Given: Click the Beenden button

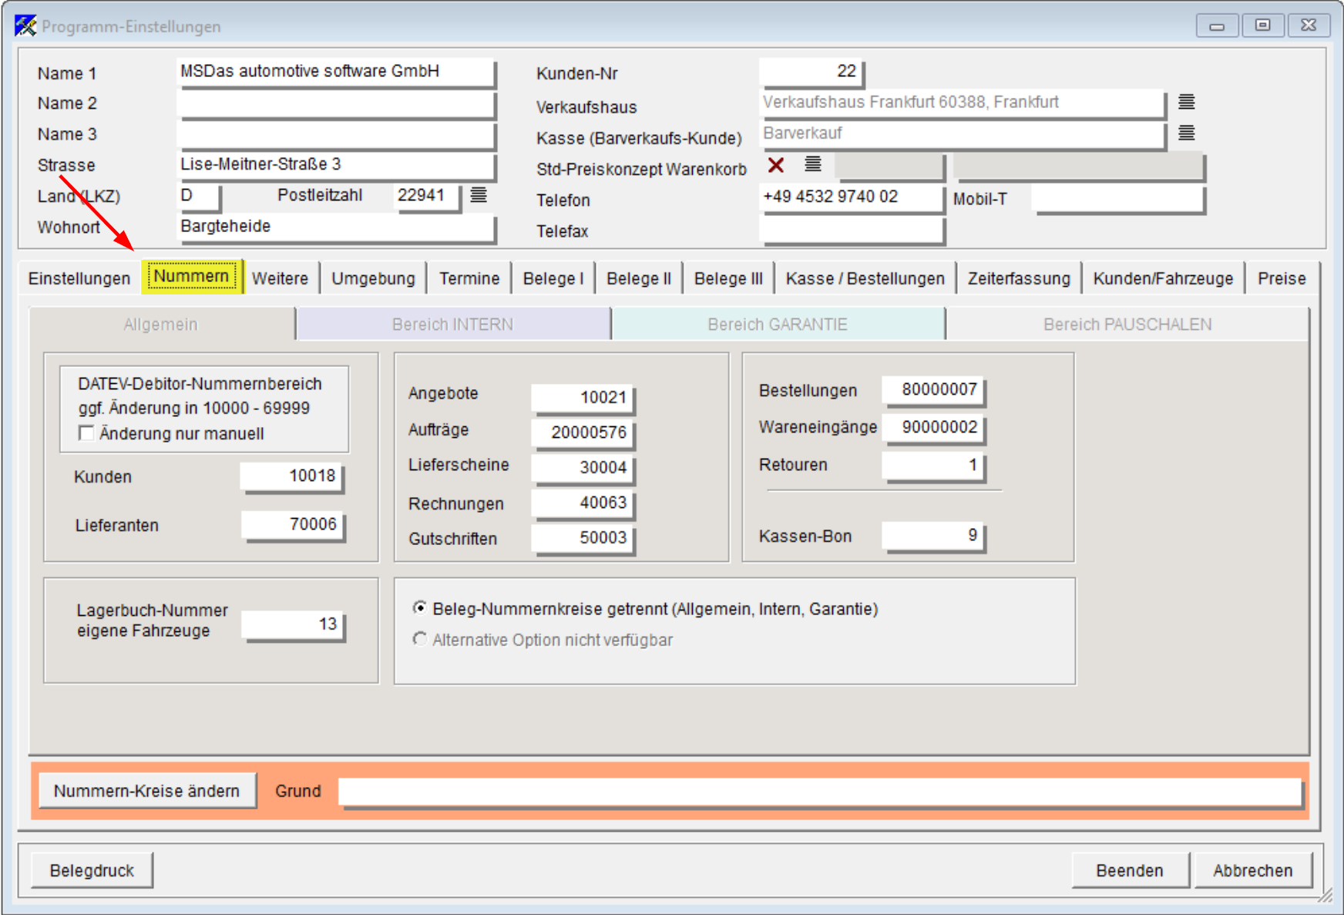Looking at the screenshot, I should (1130, 870).
